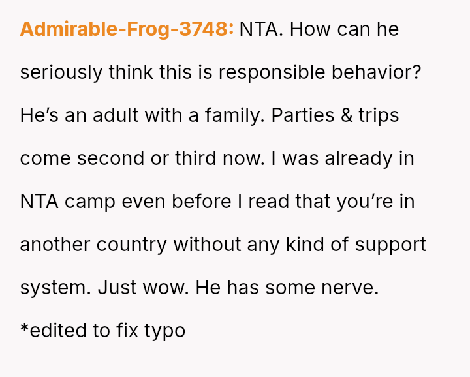
Task: Click the word "Parties"
Action: pos(303,115)
